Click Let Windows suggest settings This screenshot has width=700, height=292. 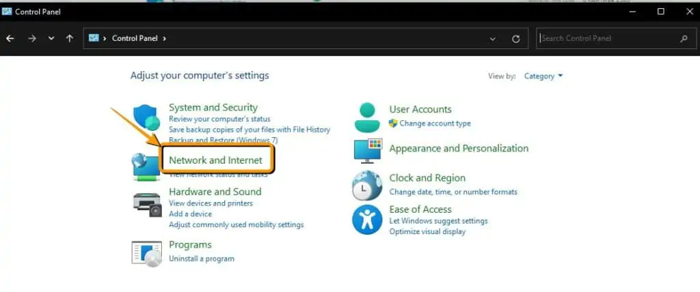click(438, 221)
